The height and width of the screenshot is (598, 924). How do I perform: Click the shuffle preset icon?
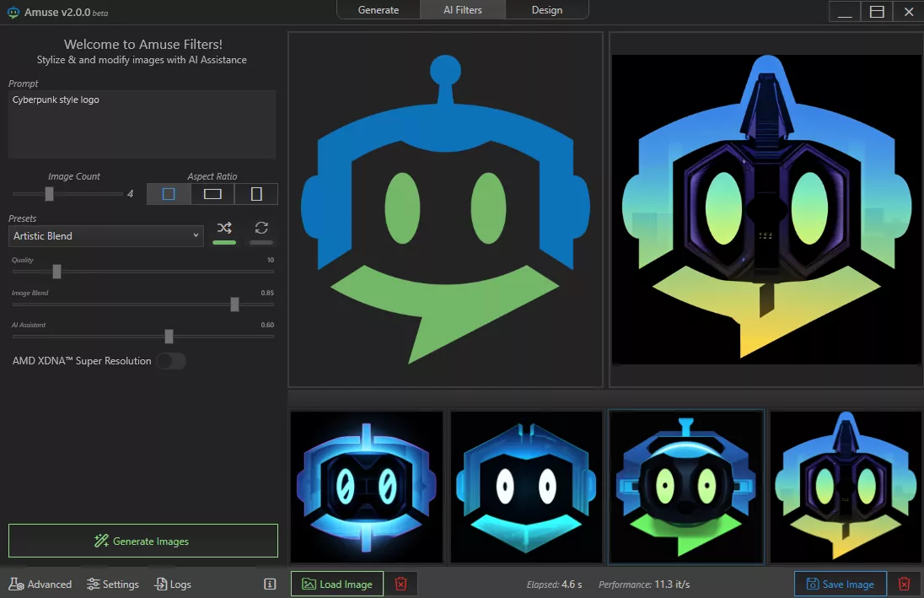tap(224, 228)
